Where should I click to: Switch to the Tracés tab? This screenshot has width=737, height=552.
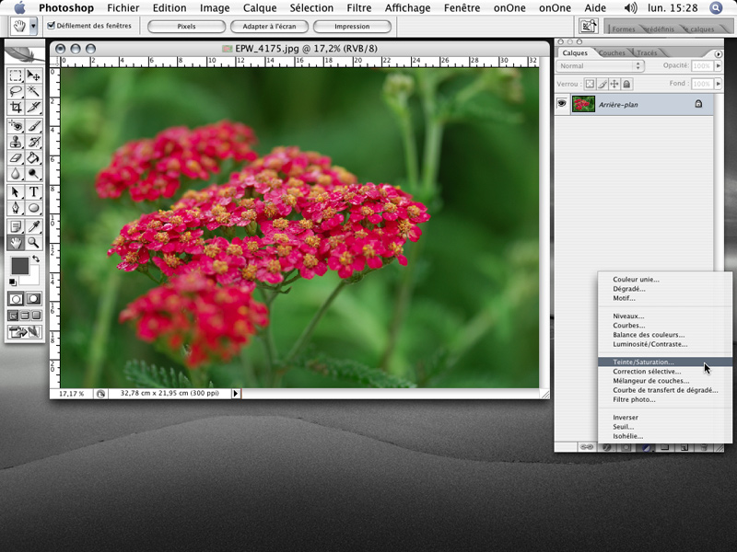pyautogui.click(x=647, y=53)
